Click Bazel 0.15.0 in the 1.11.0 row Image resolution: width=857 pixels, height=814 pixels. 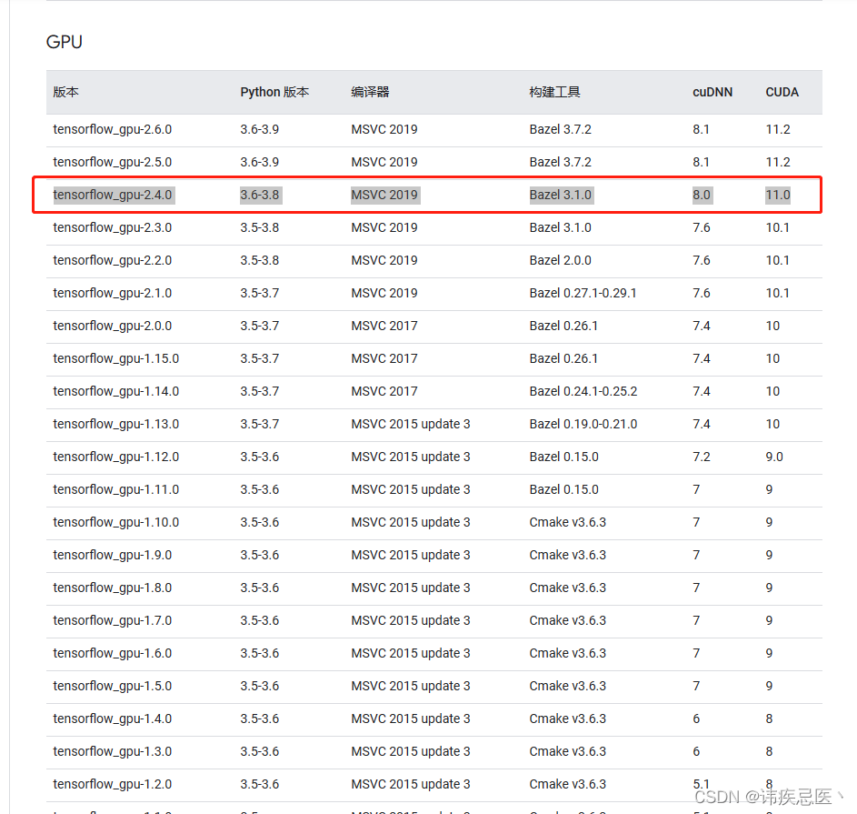pyautogui.click(x=564, y=489)
